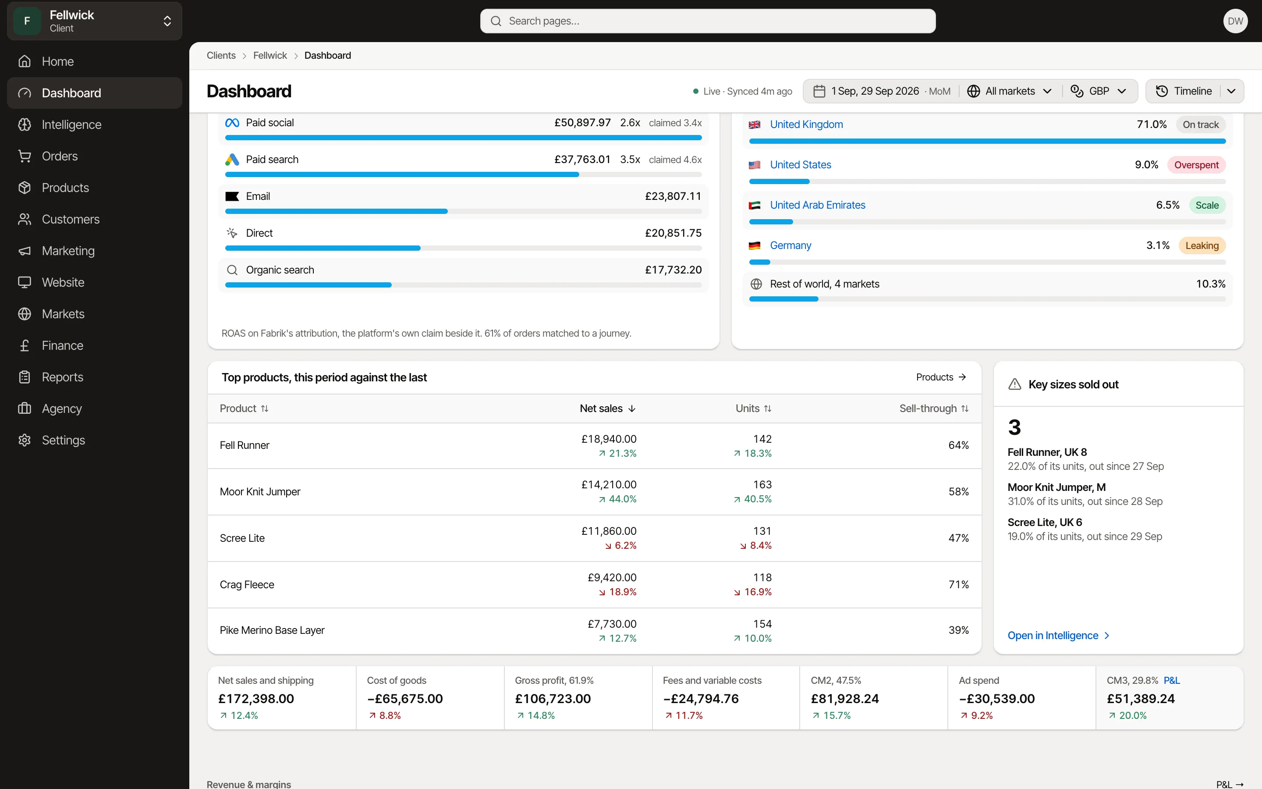Click Open in Intelligence link
1262x789 pixels.
coord(1058,636)
